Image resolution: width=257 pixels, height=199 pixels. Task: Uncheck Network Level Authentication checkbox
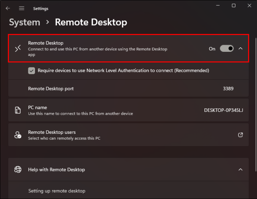coord(31,71)
